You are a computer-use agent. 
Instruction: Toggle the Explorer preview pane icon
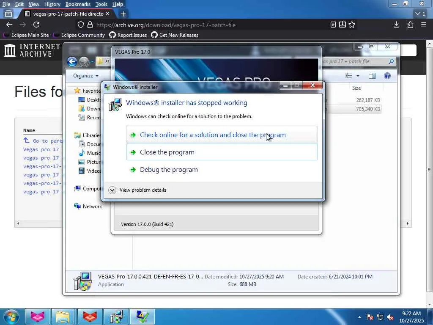[x=372, y=75]
